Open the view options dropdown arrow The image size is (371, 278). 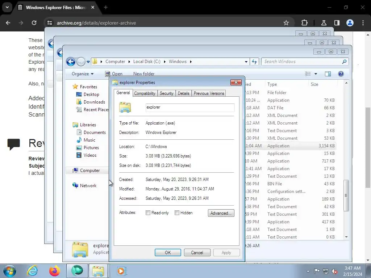pos(316,74)
